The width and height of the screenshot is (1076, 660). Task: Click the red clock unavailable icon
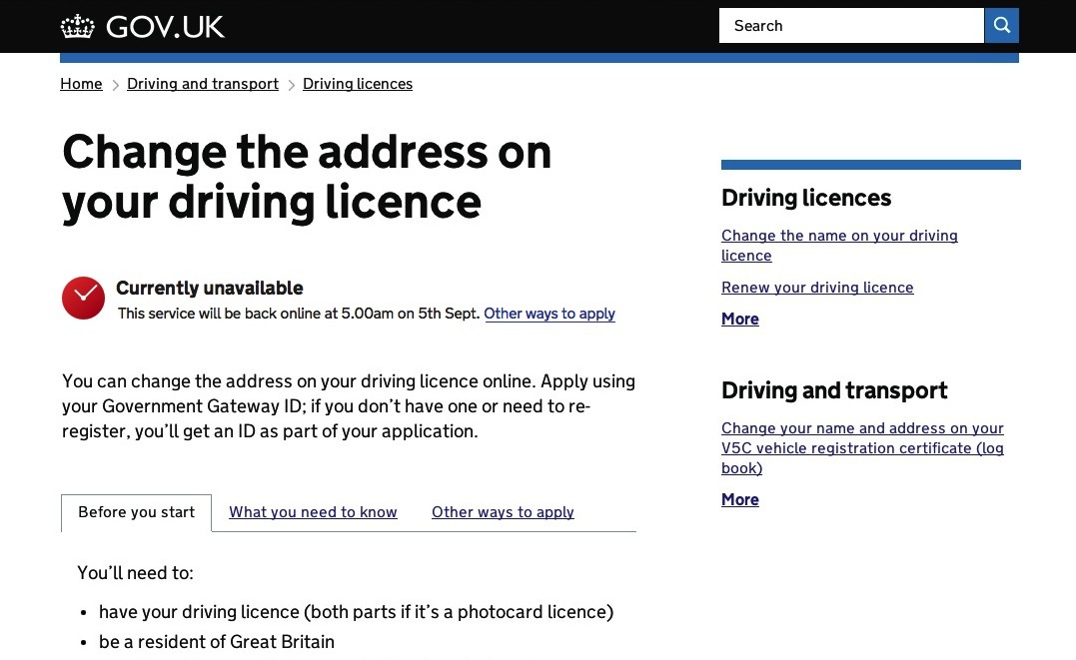pos(83,298)
